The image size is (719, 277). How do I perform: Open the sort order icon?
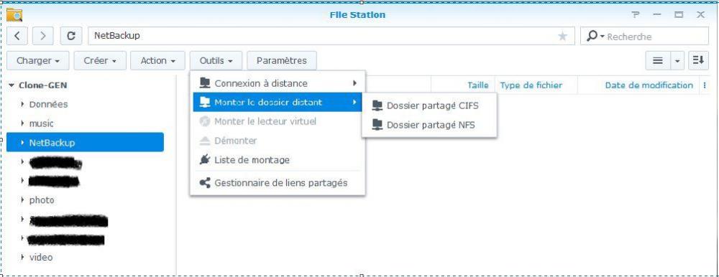(x=698, y=60)
